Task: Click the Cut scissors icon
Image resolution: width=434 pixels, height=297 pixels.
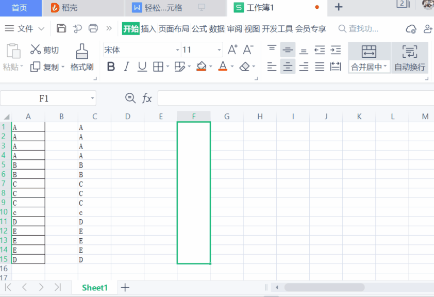Action: (x=36, y=49)
